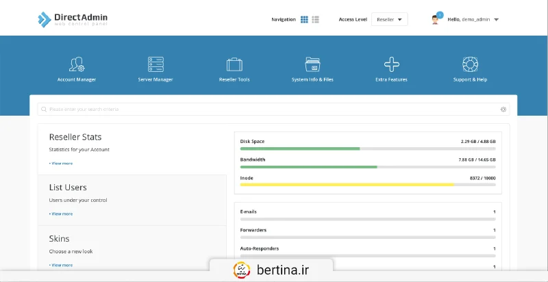
Task: Click the Reseller Tools briefcase icon
Action: (234, 65)
